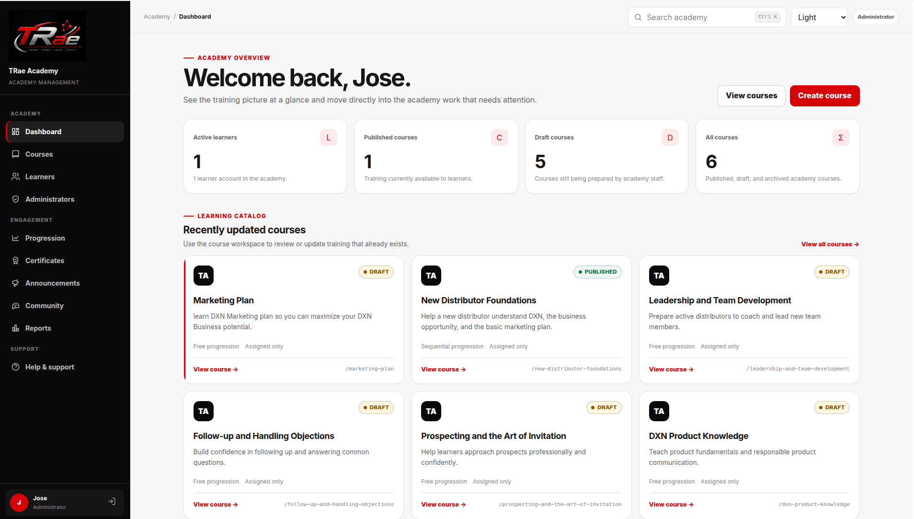Screen dimensions: 914x519
Task: Click the /marketing-plan slug text
Action: pos(370,369)
